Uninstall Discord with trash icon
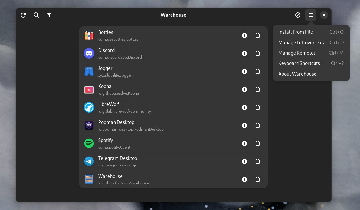The width and height of the screenshot is (360, 210). click(x=258, y=53)
